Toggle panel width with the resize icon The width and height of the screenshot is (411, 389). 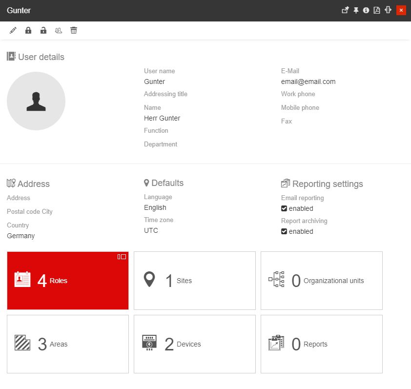[388, 10]
